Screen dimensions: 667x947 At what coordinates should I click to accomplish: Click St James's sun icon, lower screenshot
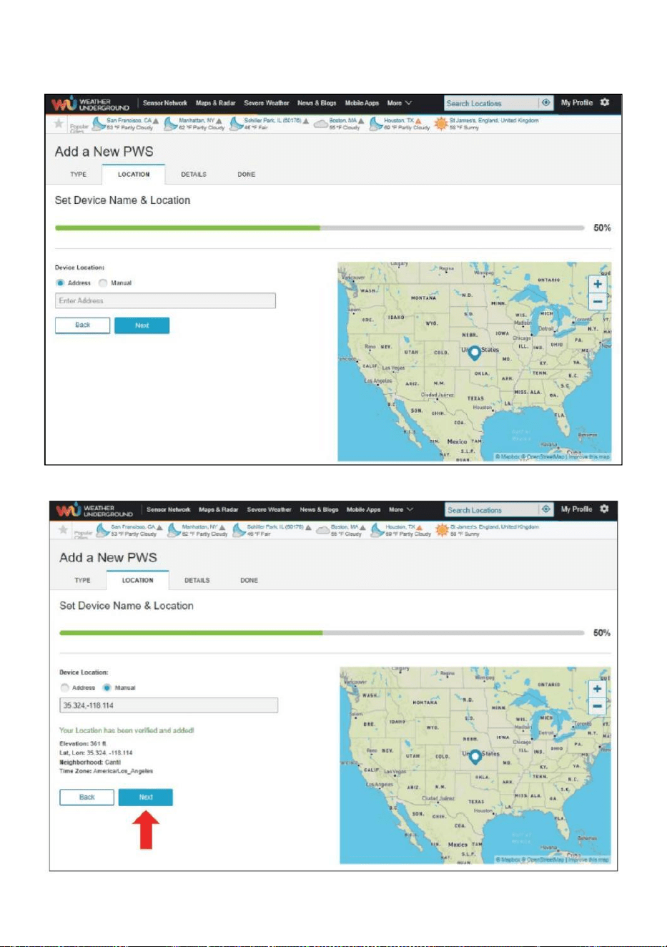tap(443, 531)
